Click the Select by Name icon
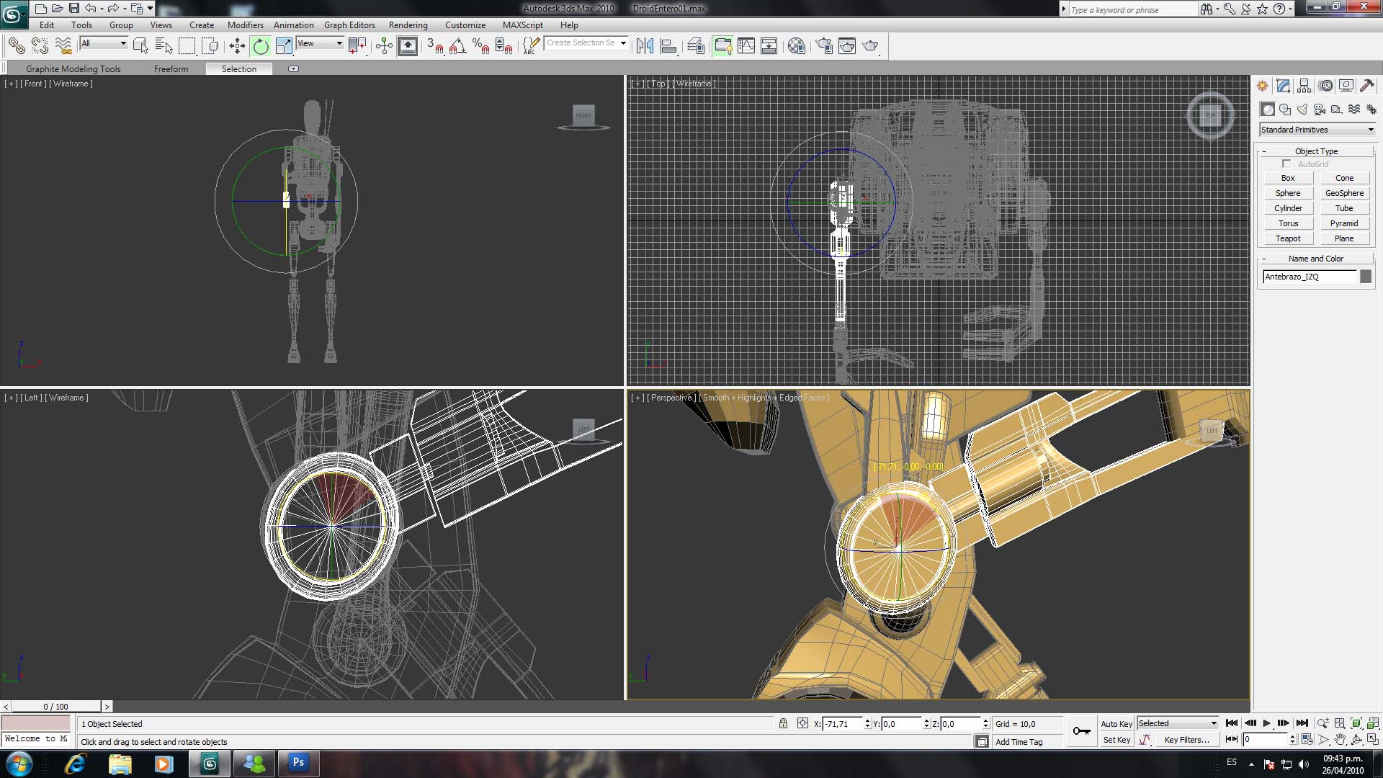This screenshot has height=778, width=1383. [x=164, y=46]
